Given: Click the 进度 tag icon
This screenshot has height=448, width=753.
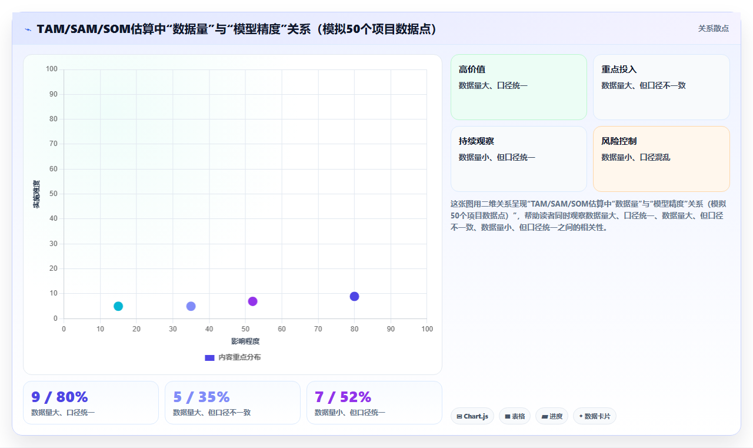Looking at the screenshot, I should pyautogui.click(x=545, y=416).
